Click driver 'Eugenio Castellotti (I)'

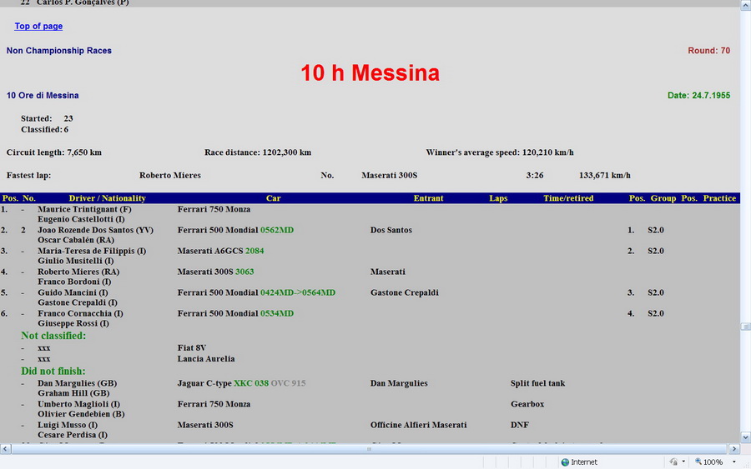coord(82,219)
